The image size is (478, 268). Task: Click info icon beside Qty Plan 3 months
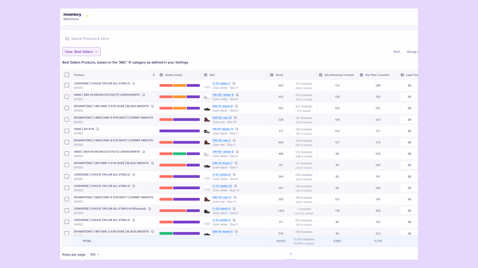click(x=361, y=75)
